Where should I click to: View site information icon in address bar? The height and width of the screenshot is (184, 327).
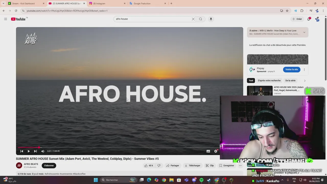[23, 11]
